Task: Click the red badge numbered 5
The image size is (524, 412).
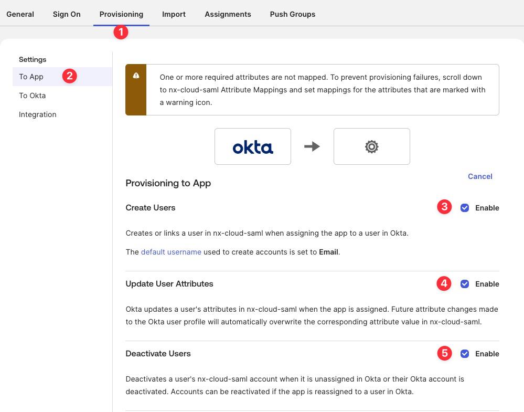Action: 444,353
